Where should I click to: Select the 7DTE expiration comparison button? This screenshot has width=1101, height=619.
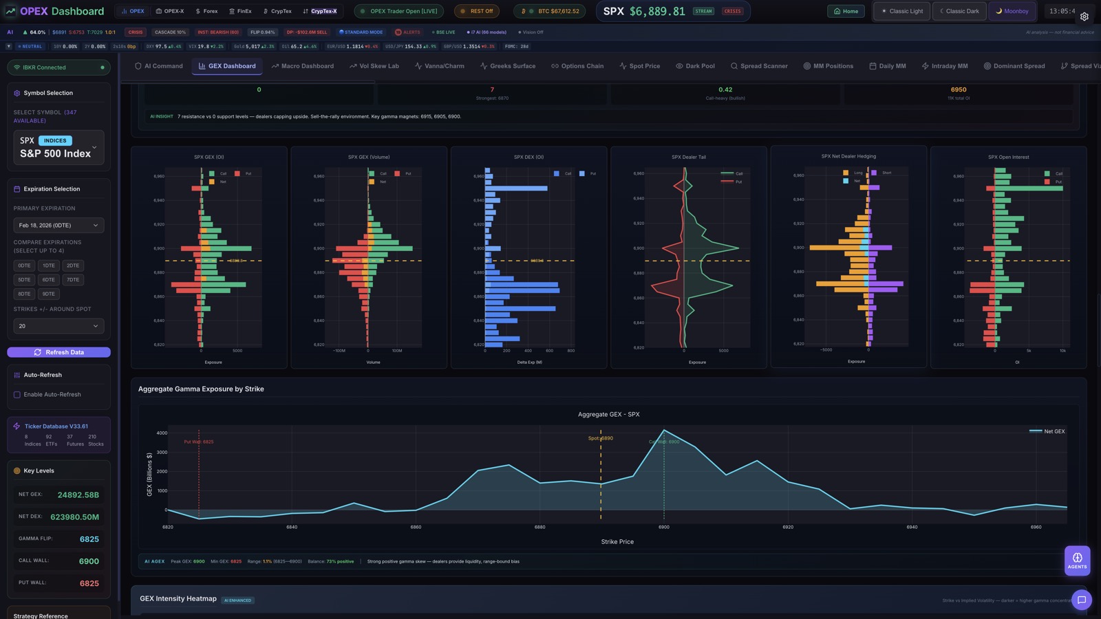click(x=73, y=279)
